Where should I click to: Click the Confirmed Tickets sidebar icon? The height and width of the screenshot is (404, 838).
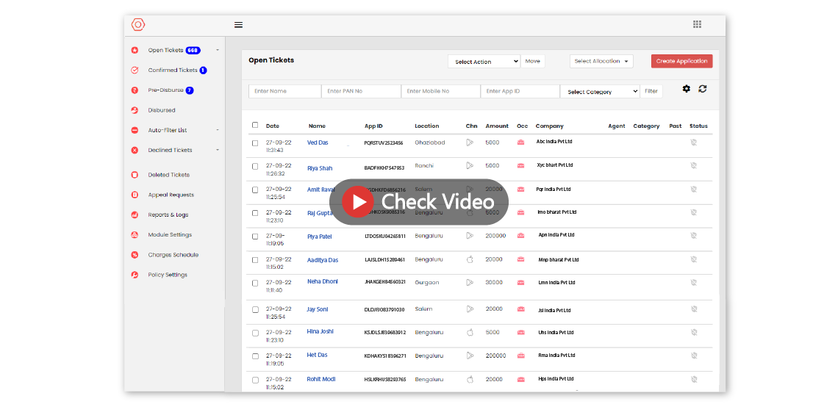point(135,70)
